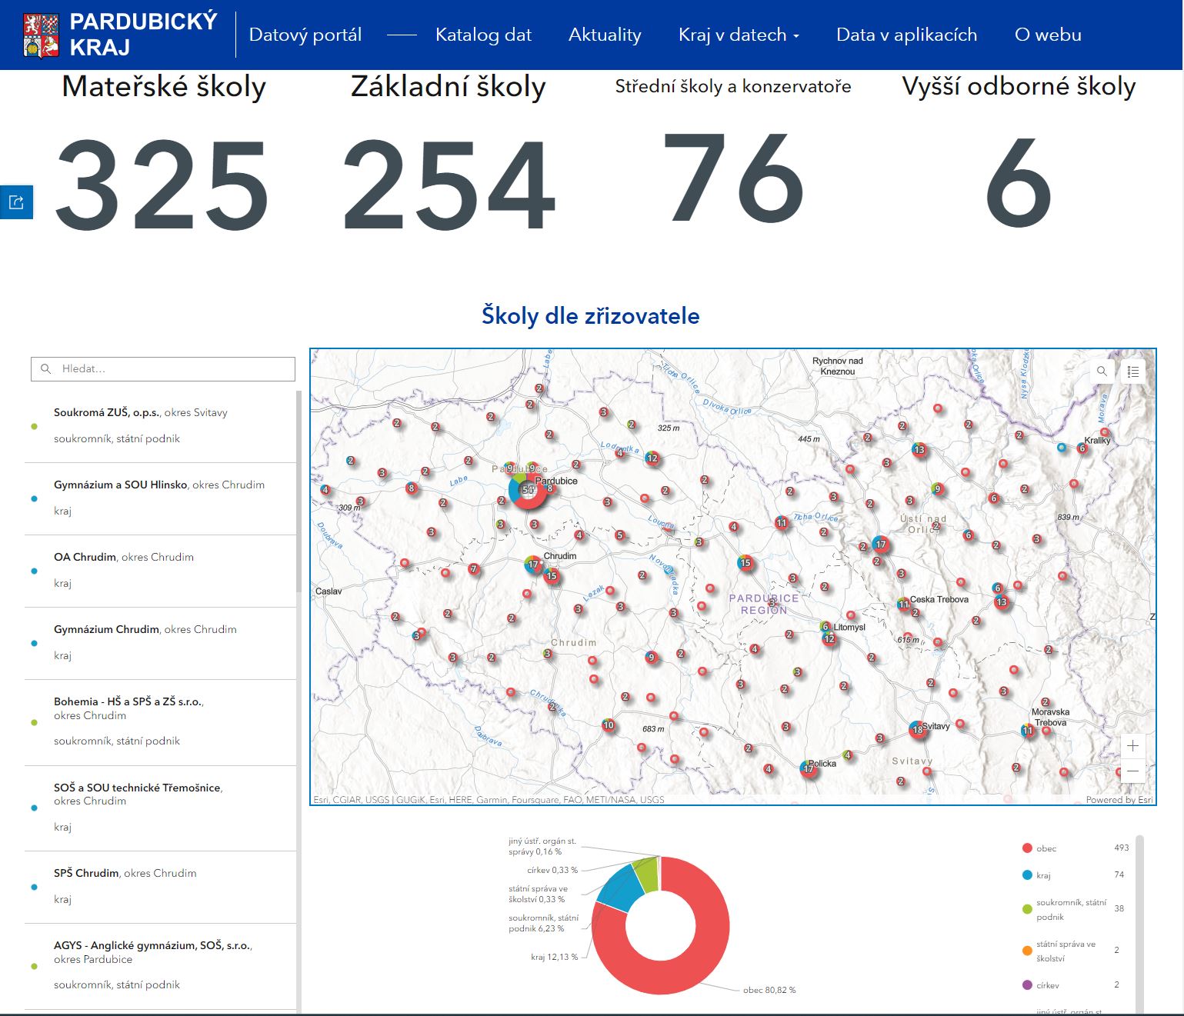Click the share icon on the left edge
The height and width of the screenshot is (1016, 1184).
coord(16,202)
